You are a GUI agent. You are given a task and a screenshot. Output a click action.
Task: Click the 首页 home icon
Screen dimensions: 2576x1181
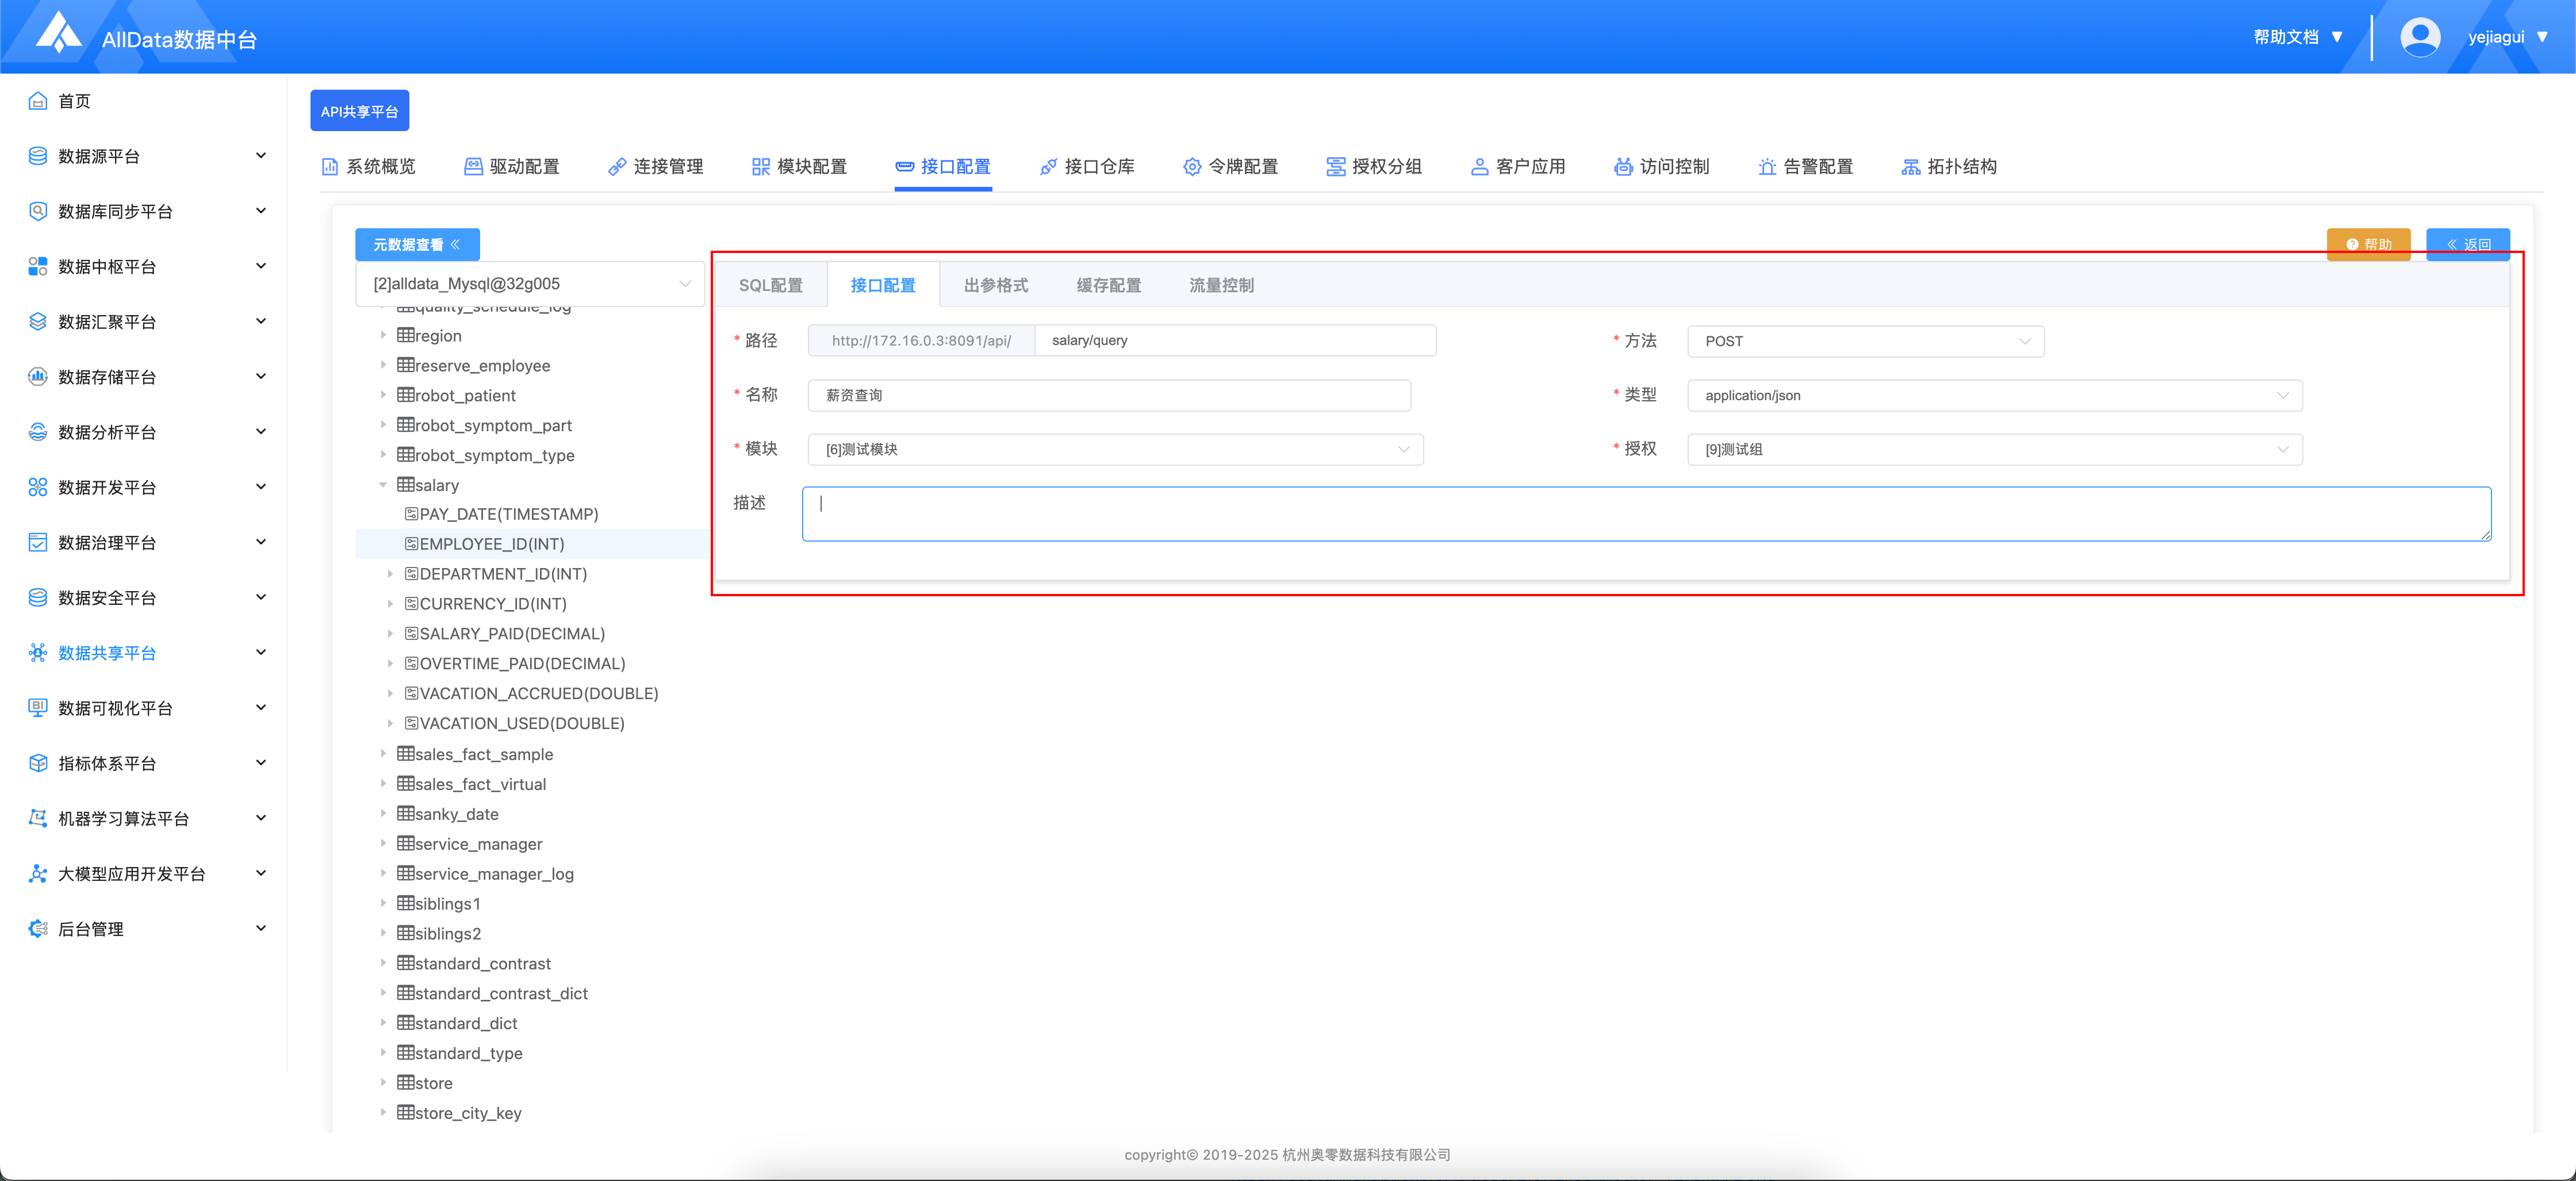[38, 101]
